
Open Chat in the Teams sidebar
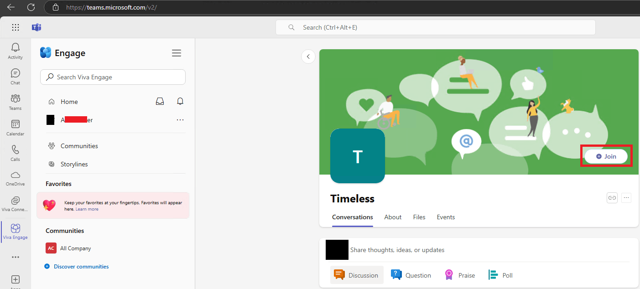tap(15, 77)
